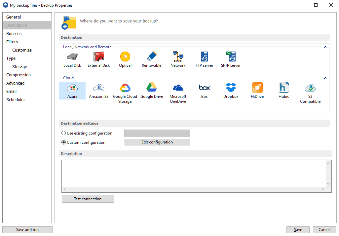The image size is (339, 236).
Task: Choose Microsoft OneDrive destination
Action: coord(178,93)
